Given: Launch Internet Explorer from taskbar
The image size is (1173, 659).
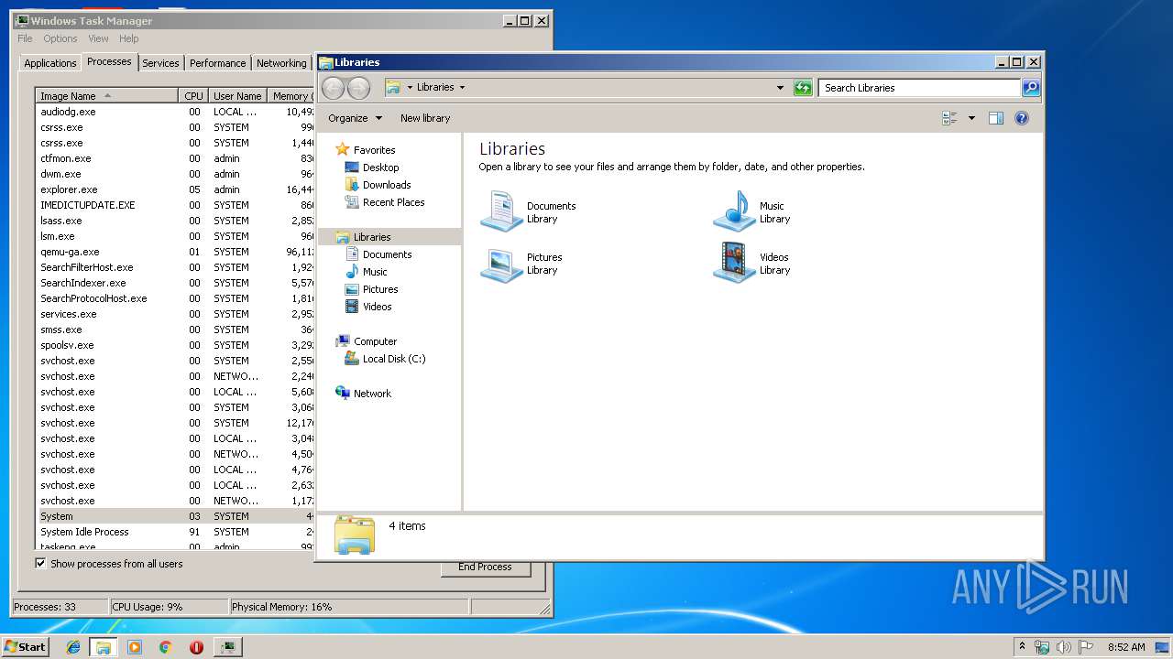Looking at the screenshot, I should 73,647.
